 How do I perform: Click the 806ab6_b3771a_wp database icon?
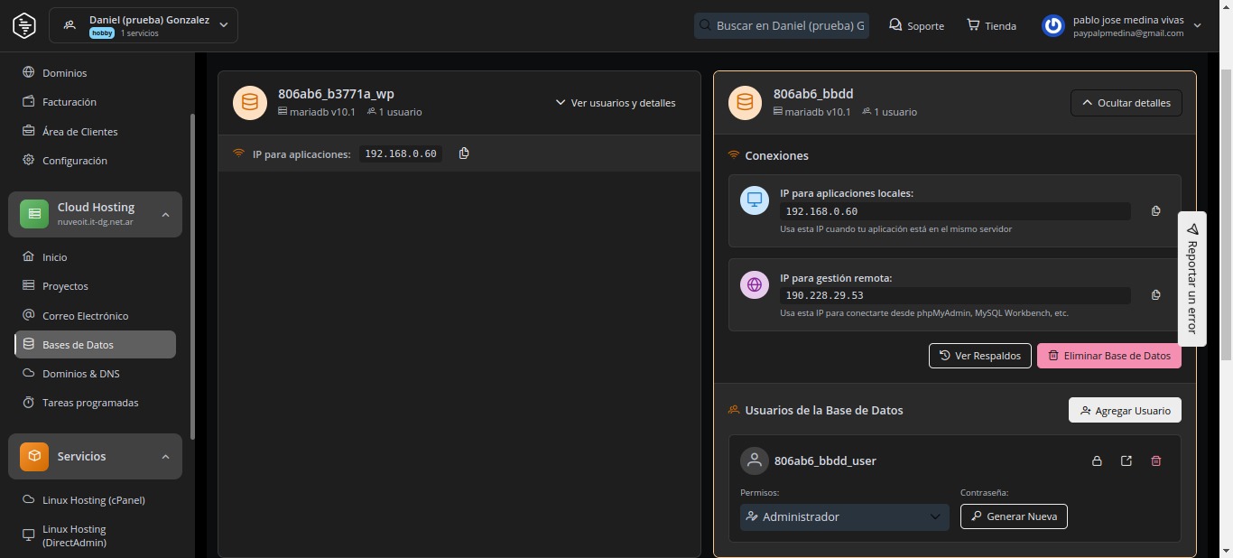[250, 103]
